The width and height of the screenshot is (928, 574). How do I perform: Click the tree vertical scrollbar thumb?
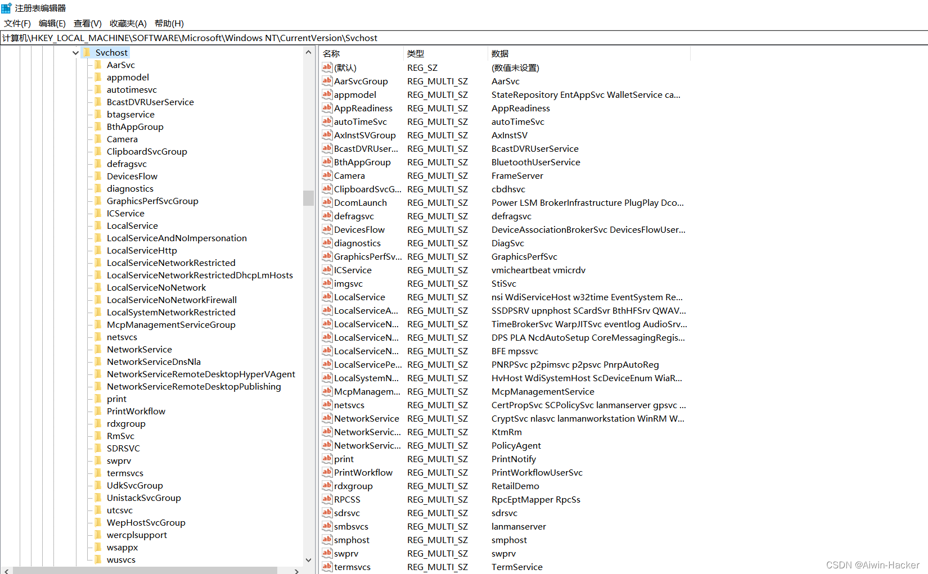[308, 198]
